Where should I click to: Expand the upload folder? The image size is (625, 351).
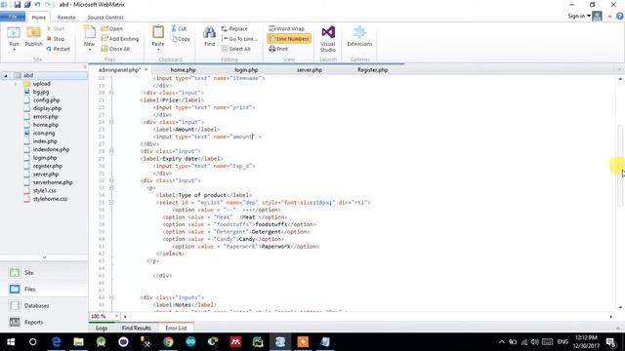[16, 84]
